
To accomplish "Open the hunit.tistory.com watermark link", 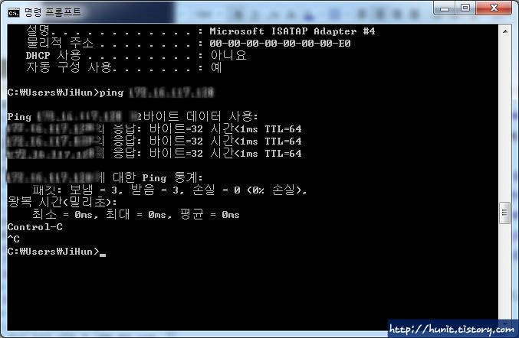I will point(452,329).
